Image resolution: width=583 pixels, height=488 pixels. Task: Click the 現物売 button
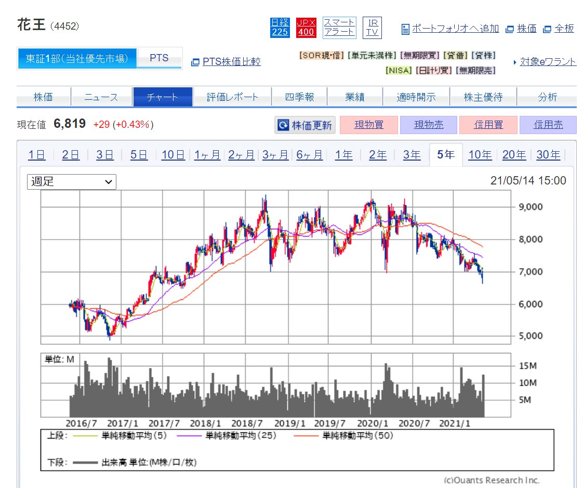point(428,125)
